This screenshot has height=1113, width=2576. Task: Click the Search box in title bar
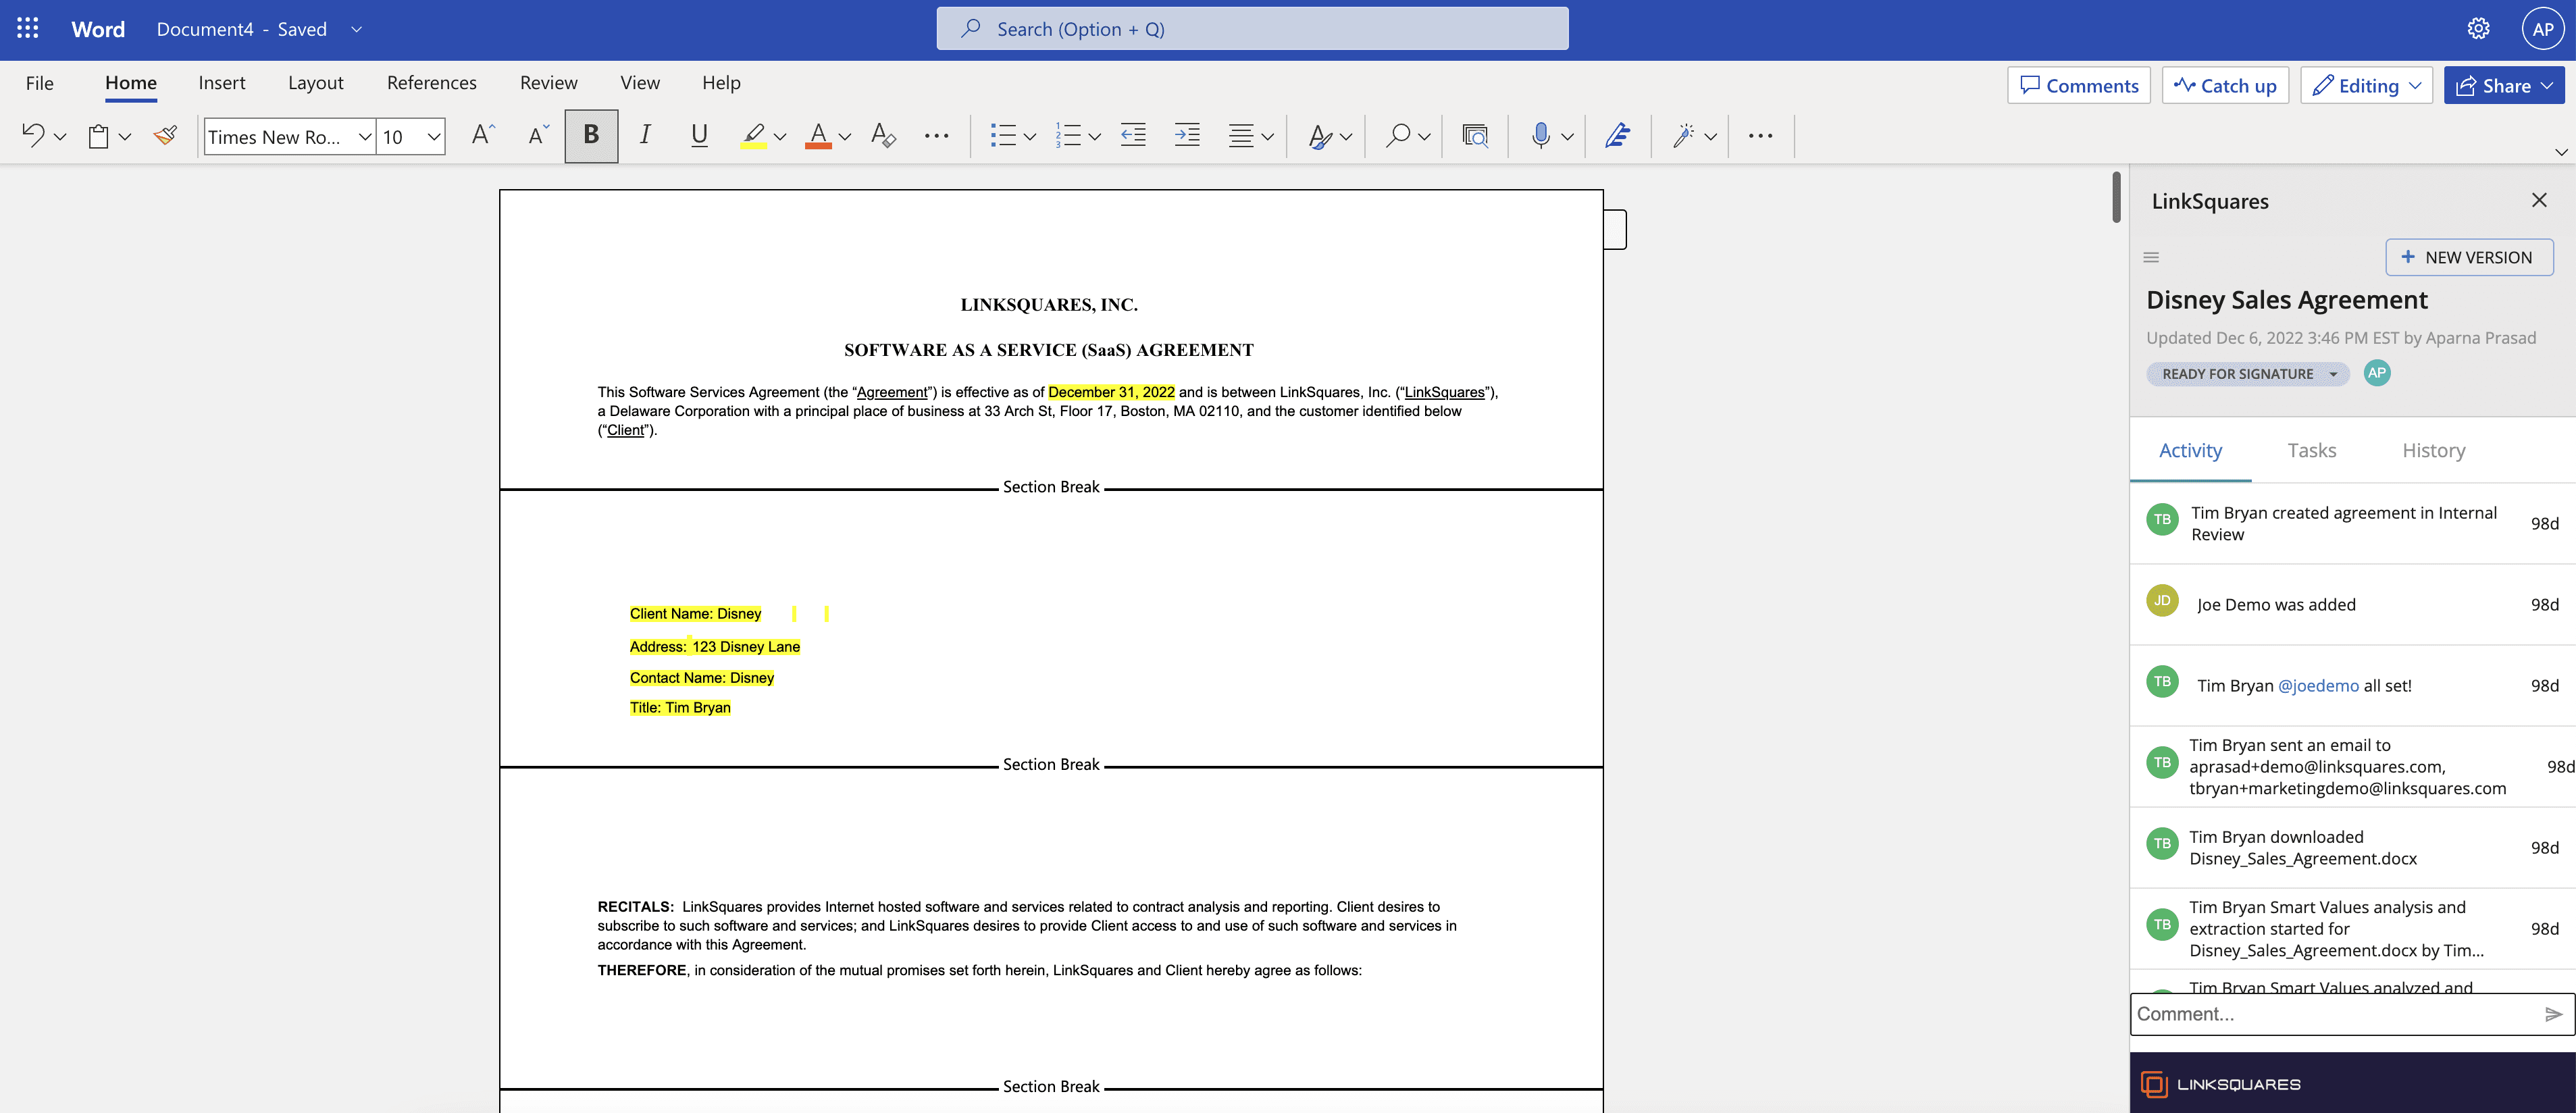(1252, 29)
